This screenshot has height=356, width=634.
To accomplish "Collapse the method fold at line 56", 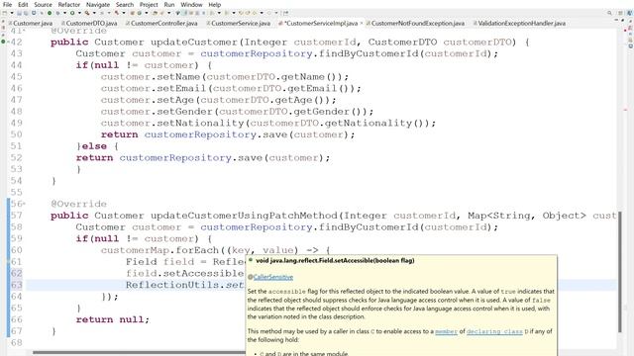I will coord(24,204).
